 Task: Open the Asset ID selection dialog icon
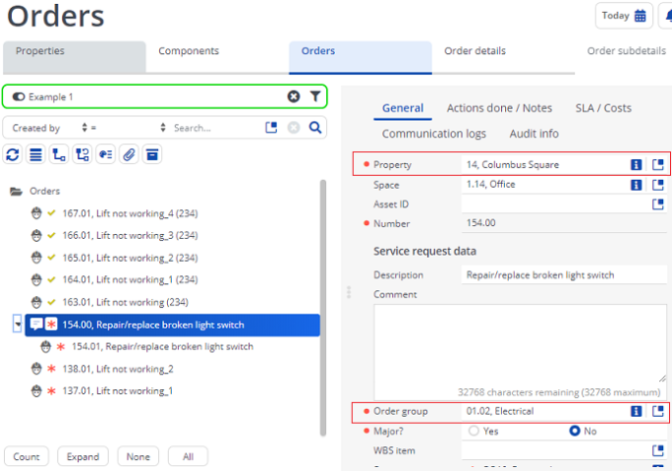tap(658, 204)
